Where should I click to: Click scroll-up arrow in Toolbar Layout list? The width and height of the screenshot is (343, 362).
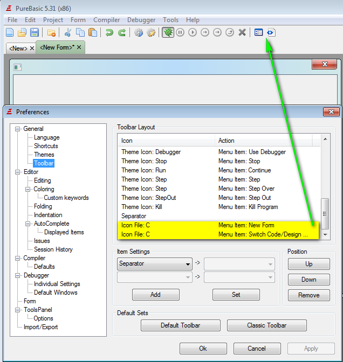click(325, 139)
